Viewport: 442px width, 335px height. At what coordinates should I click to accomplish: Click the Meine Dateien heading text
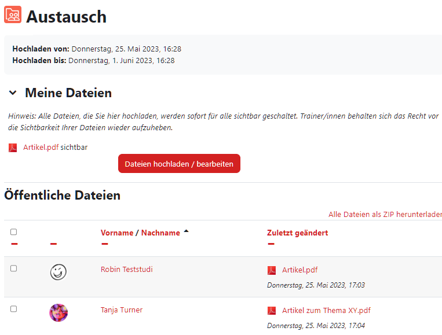click(68, 93)
